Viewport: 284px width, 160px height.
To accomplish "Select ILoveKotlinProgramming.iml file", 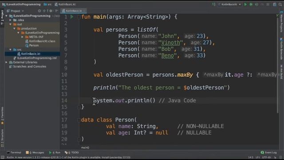I will 35,58.
